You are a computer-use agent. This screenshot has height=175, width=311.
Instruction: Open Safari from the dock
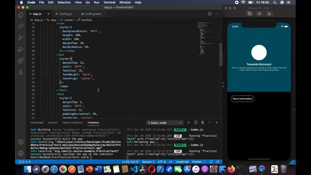point(54,169)
